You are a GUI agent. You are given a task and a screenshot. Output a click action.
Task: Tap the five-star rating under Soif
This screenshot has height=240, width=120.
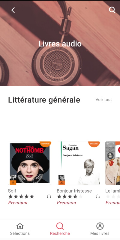click(x=21, y=196)
